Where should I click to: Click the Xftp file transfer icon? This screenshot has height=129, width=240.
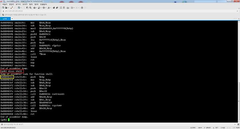(x=54, y=8)
